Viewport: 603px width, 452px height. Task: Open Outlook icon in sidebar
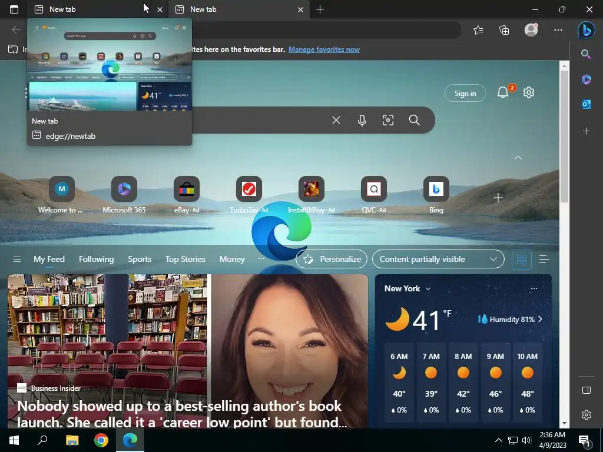pyautogui.click(x=586, y=104)
